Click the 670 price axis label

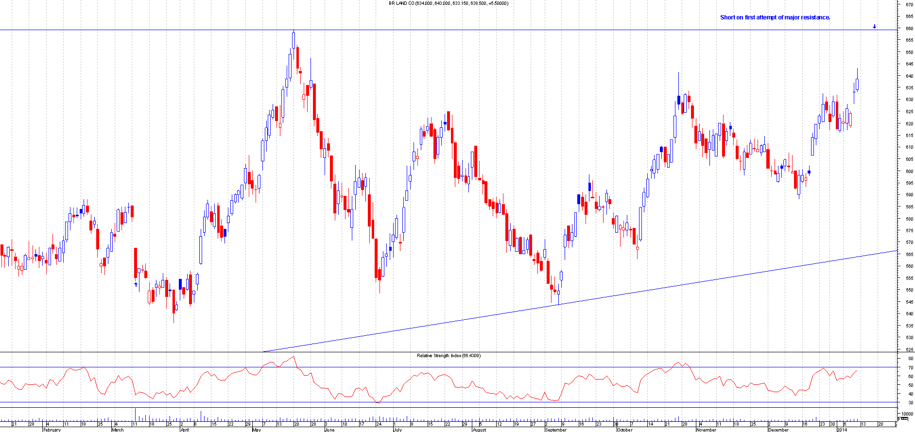pyautogui.click(x=909, y=5)
